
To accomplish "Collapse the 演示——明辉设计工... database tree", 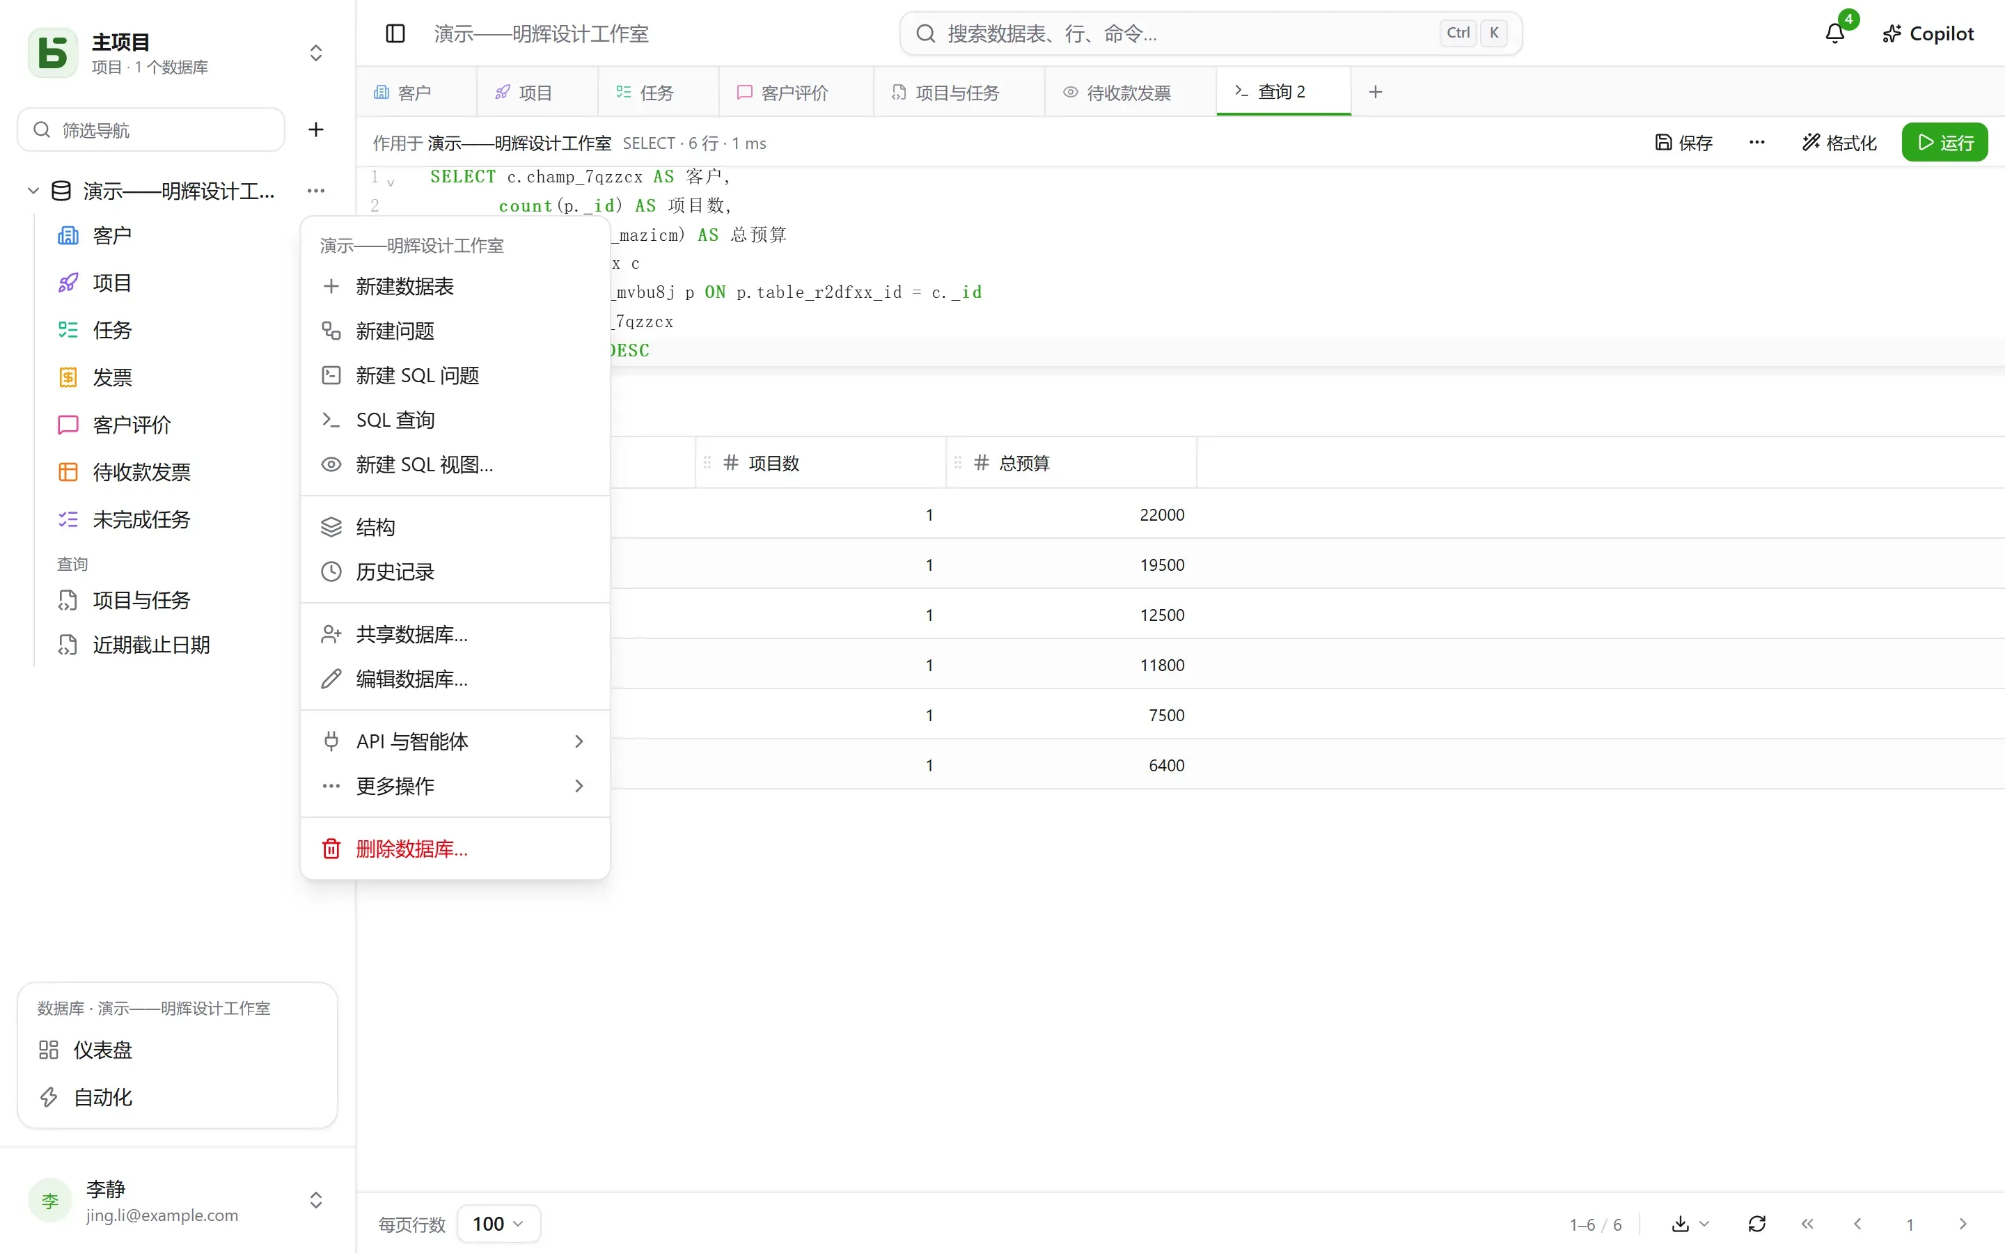I will 33,191.
